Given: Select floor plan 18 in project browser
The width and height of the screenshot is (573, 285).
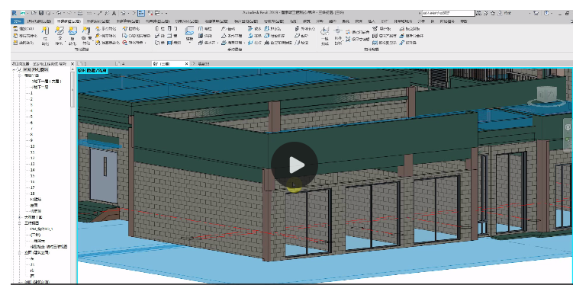Looking at the screenshot, I should (x=33, y=194).
